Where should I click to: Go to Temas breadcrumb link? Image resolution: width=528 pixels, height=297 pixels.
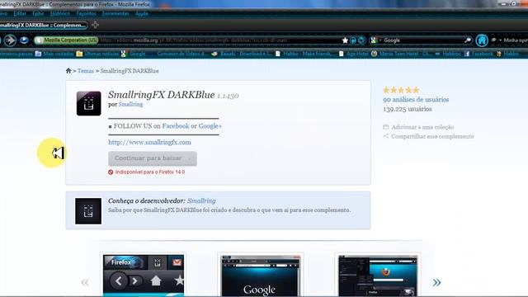click(86, 71)
